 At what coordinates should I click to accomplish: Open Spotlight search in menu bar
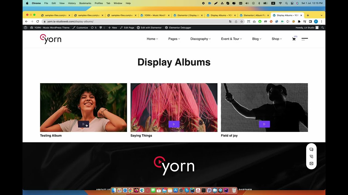coord(286,3)
